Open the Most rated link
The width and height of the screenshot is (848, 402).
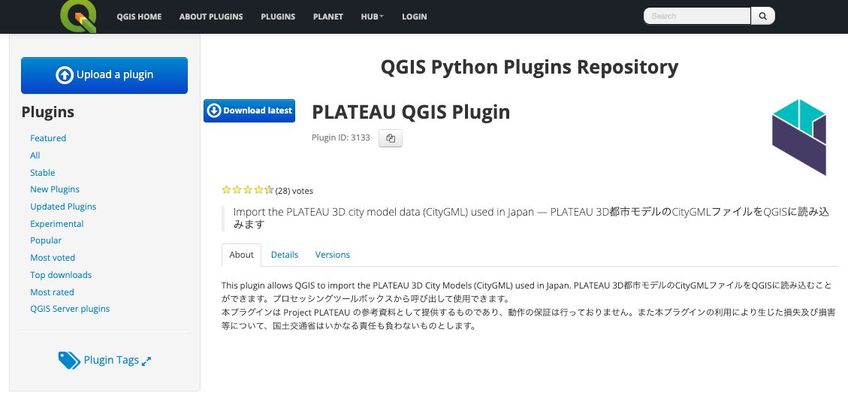tap(52, 292)
